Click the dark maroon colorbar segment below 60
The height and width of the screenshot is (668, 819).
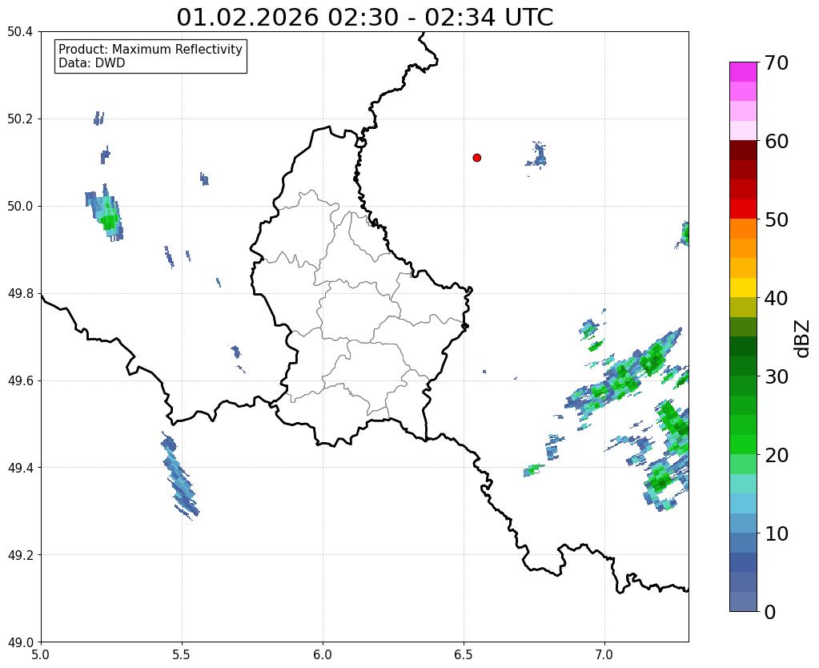pos(743,151)
